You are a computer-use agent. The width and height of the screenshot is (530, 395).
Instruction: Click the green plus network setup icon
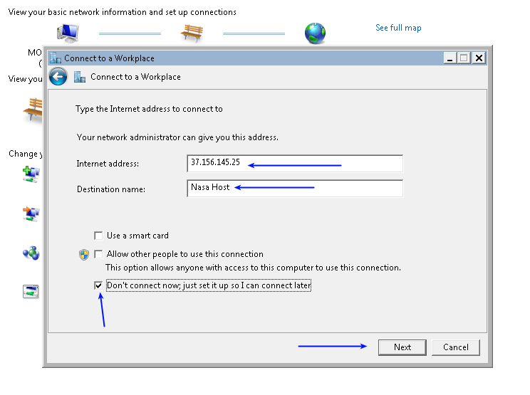31,174
